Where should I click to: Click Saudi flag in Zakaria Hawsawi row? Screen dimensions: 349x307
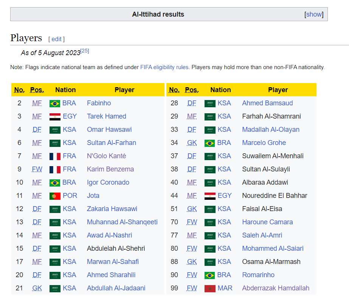tap(55, 209)
